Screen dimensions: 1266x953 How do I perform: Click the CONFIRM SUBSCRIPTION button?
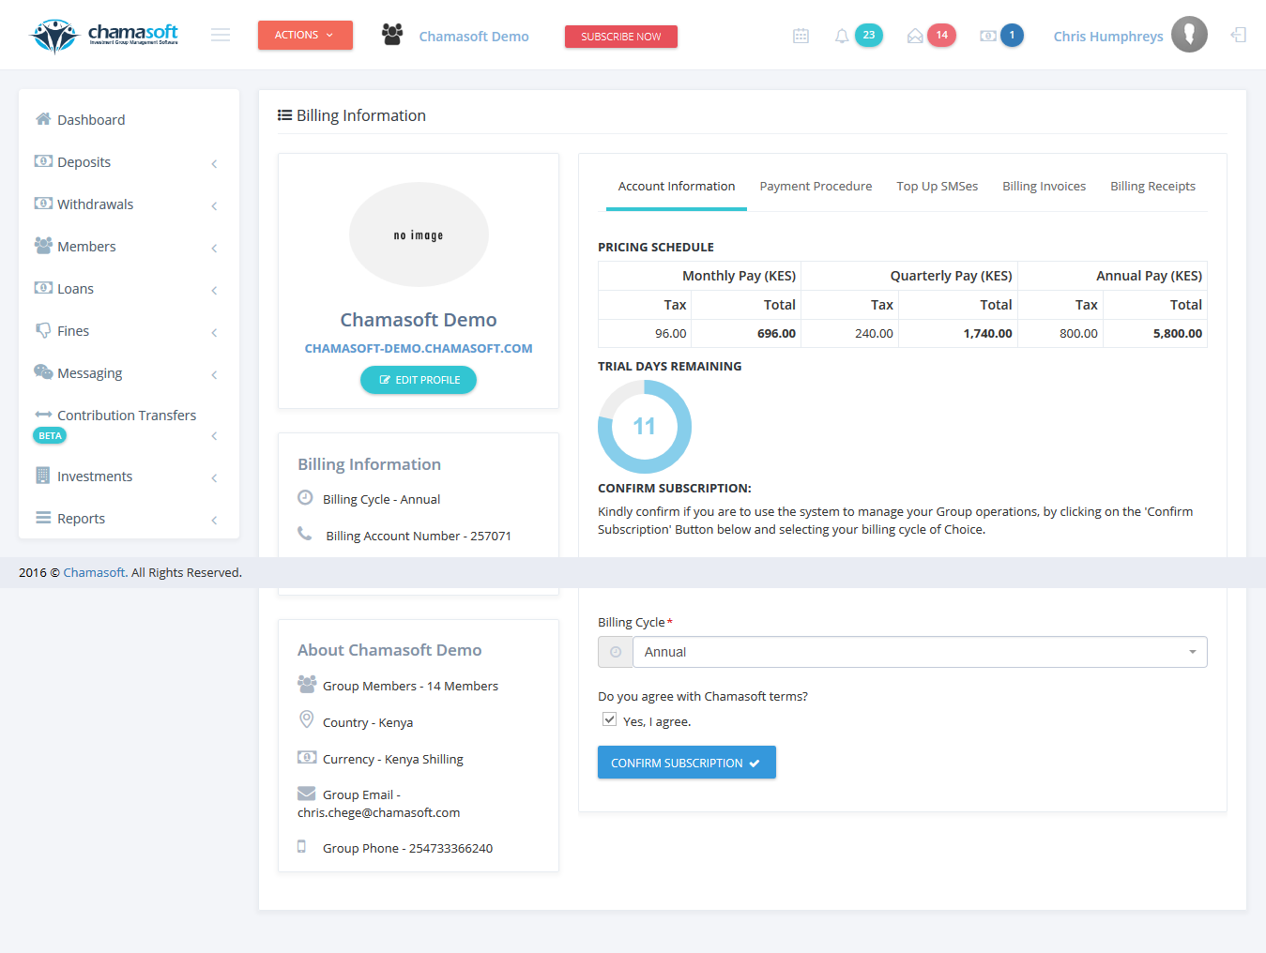[x=687, y=763]
